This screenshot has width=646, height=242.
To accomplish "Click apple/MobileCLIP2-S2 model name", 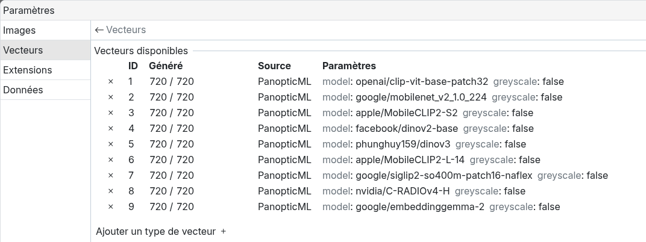I will (407, 113).
